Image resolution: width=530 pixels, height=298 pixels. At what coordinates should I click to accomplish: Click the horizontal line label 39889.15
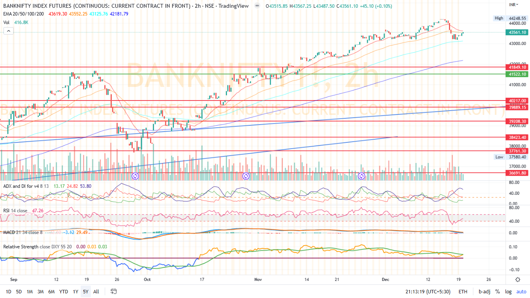[x=517, y=107]
